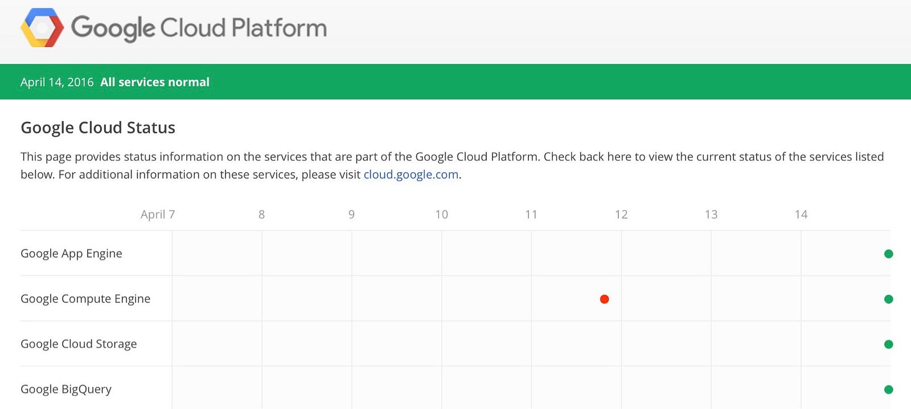Click the Google Cloud Platform title text
This screenshot has width=911, height=409.
(199, 28)
